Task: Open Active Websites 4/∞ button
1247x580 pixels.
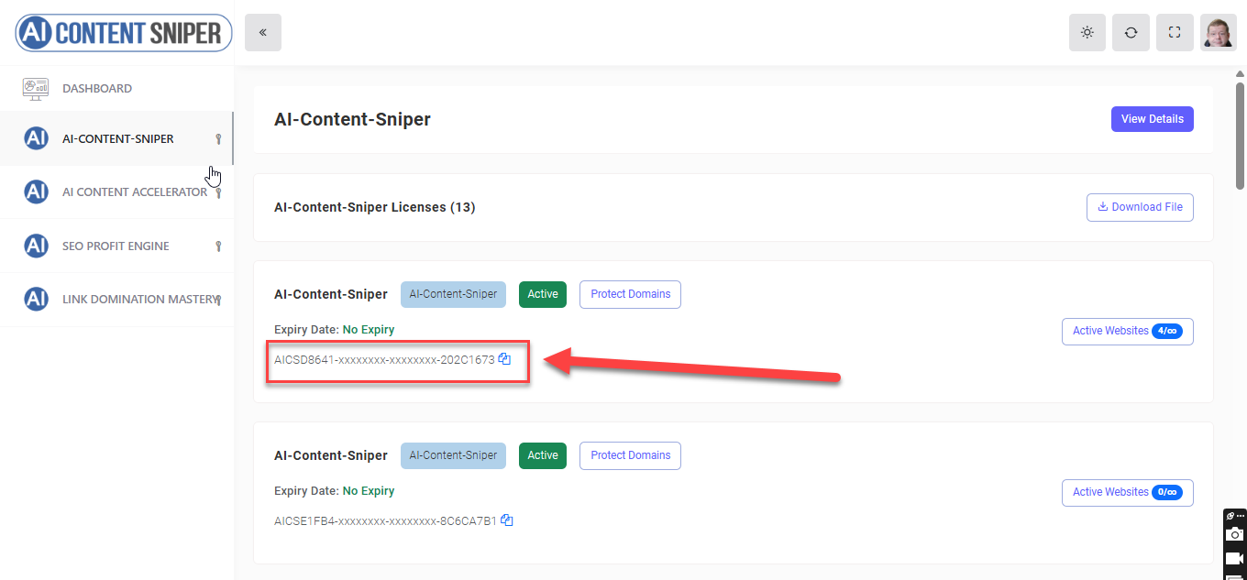Action: 1127,331
